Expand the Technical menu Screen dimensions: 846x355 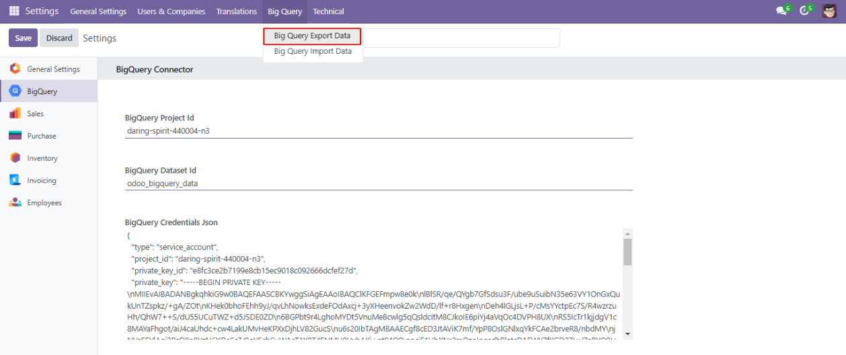click(x=328, y=11)
